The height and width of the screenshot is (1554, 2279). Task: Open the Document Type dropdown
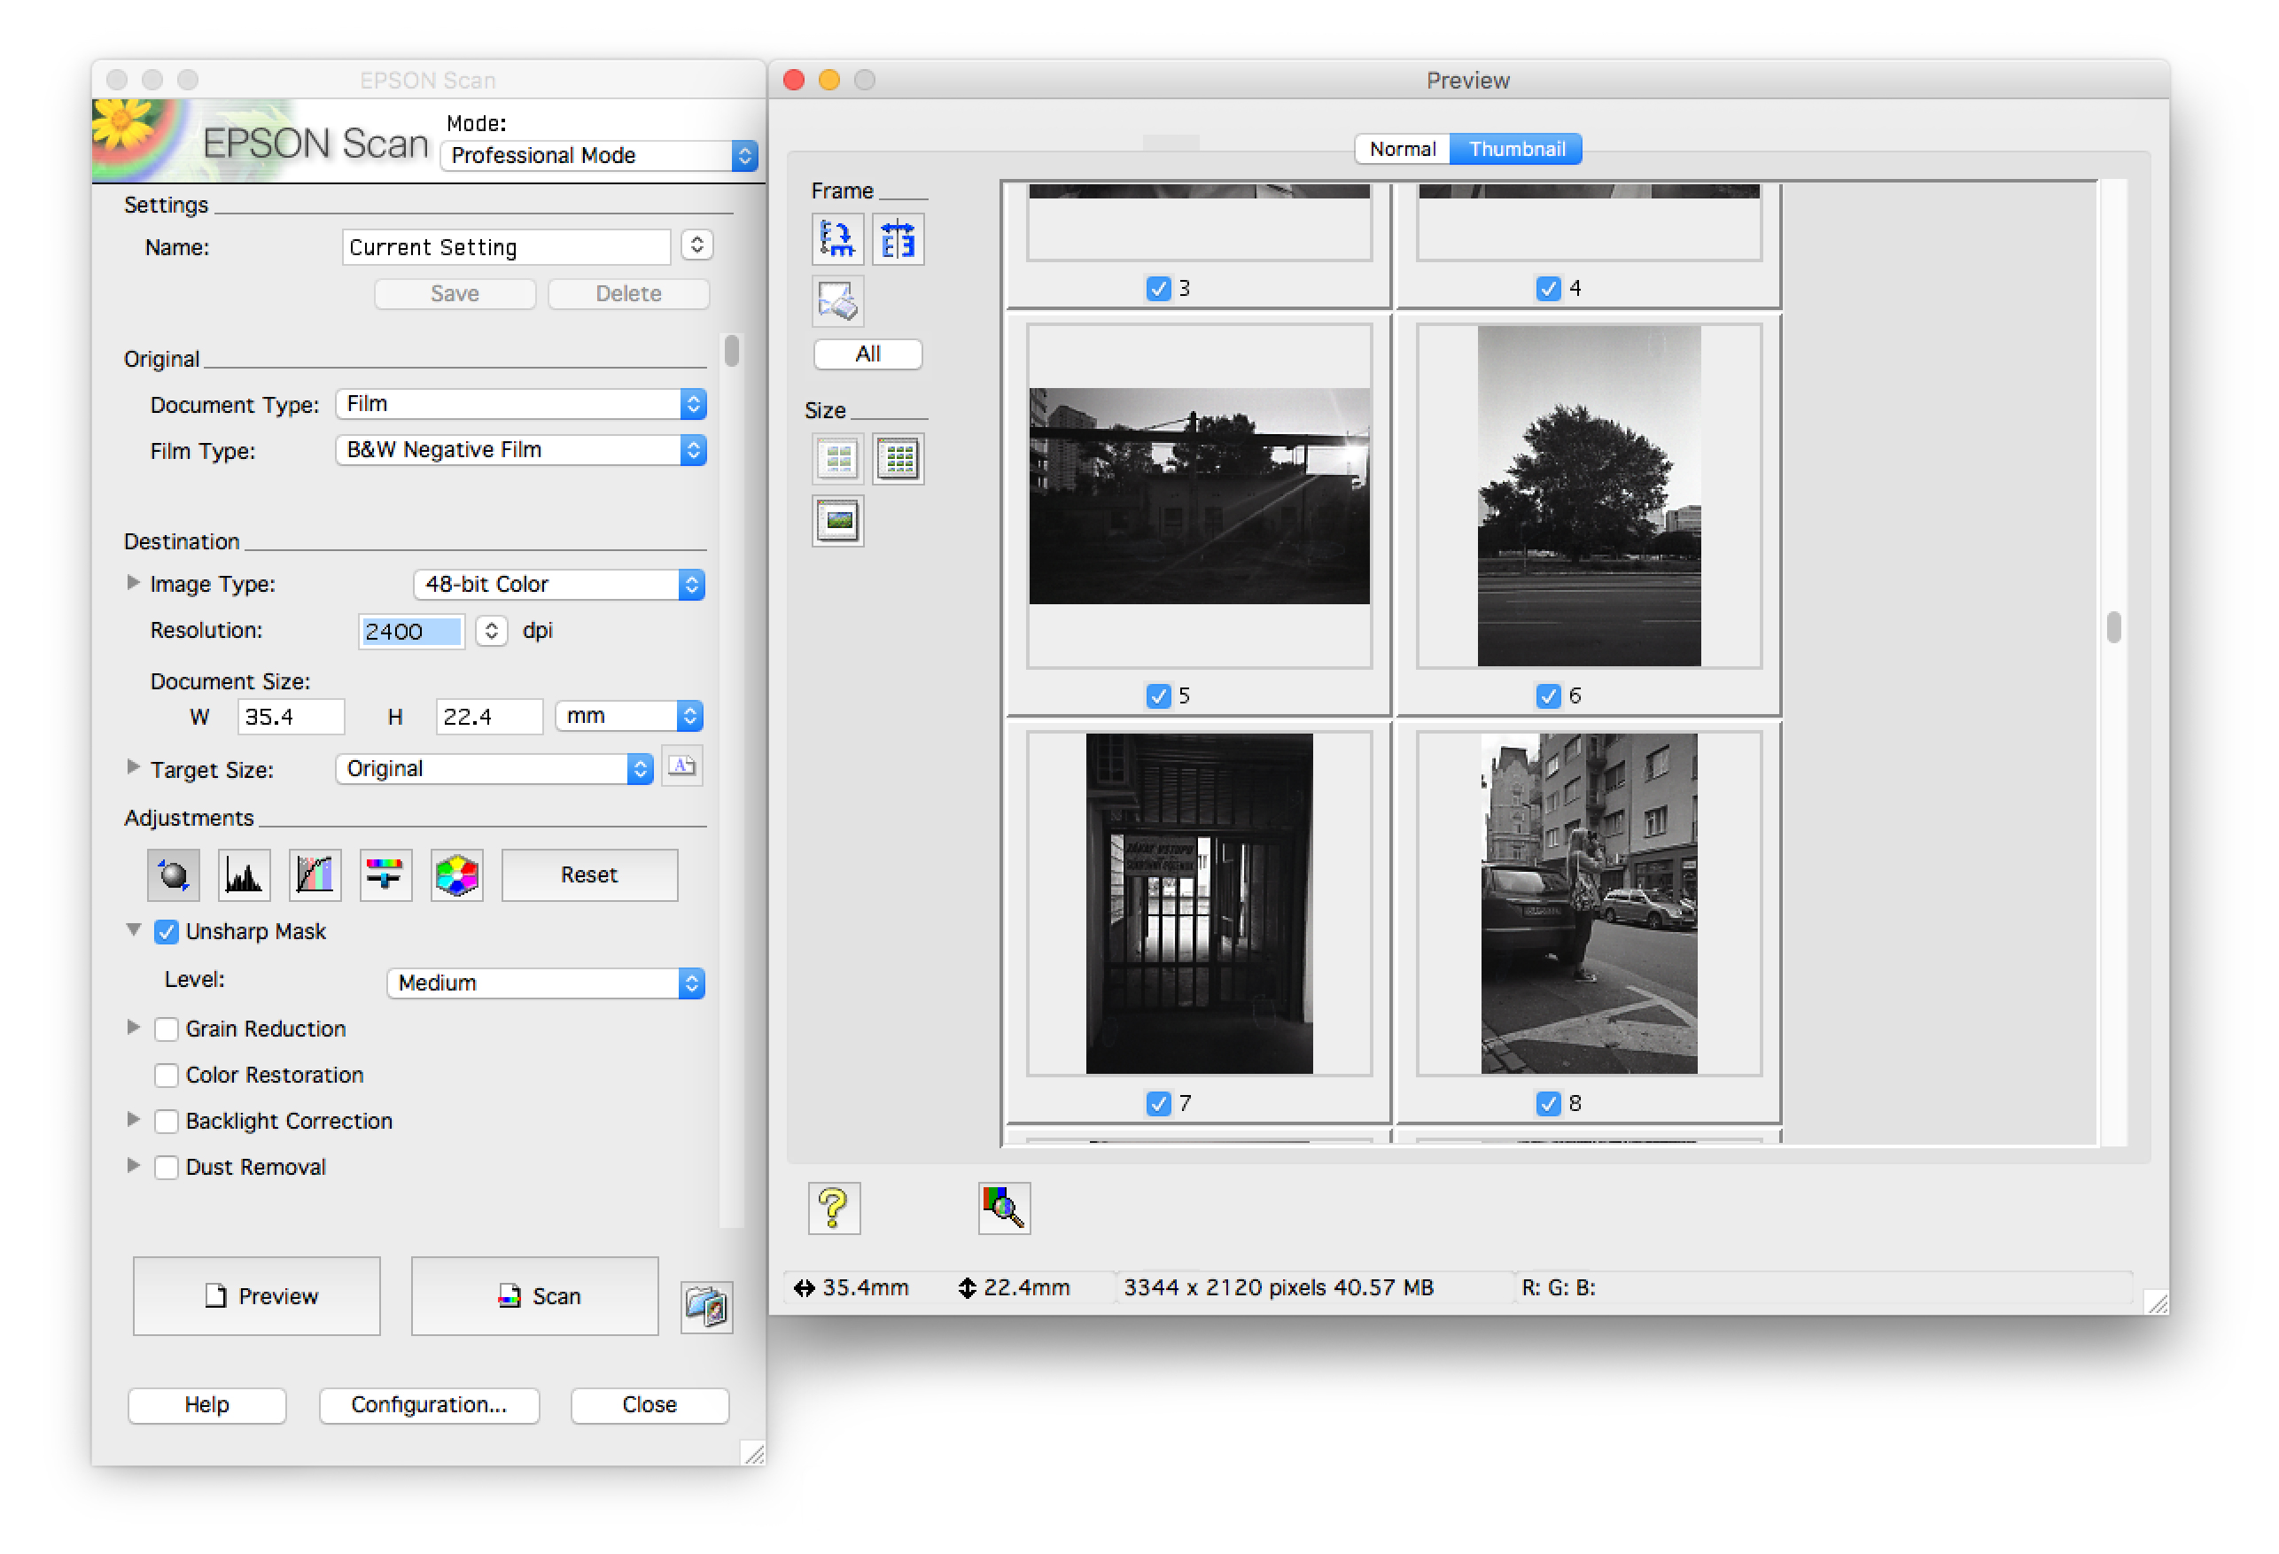[x=521, y=404]
